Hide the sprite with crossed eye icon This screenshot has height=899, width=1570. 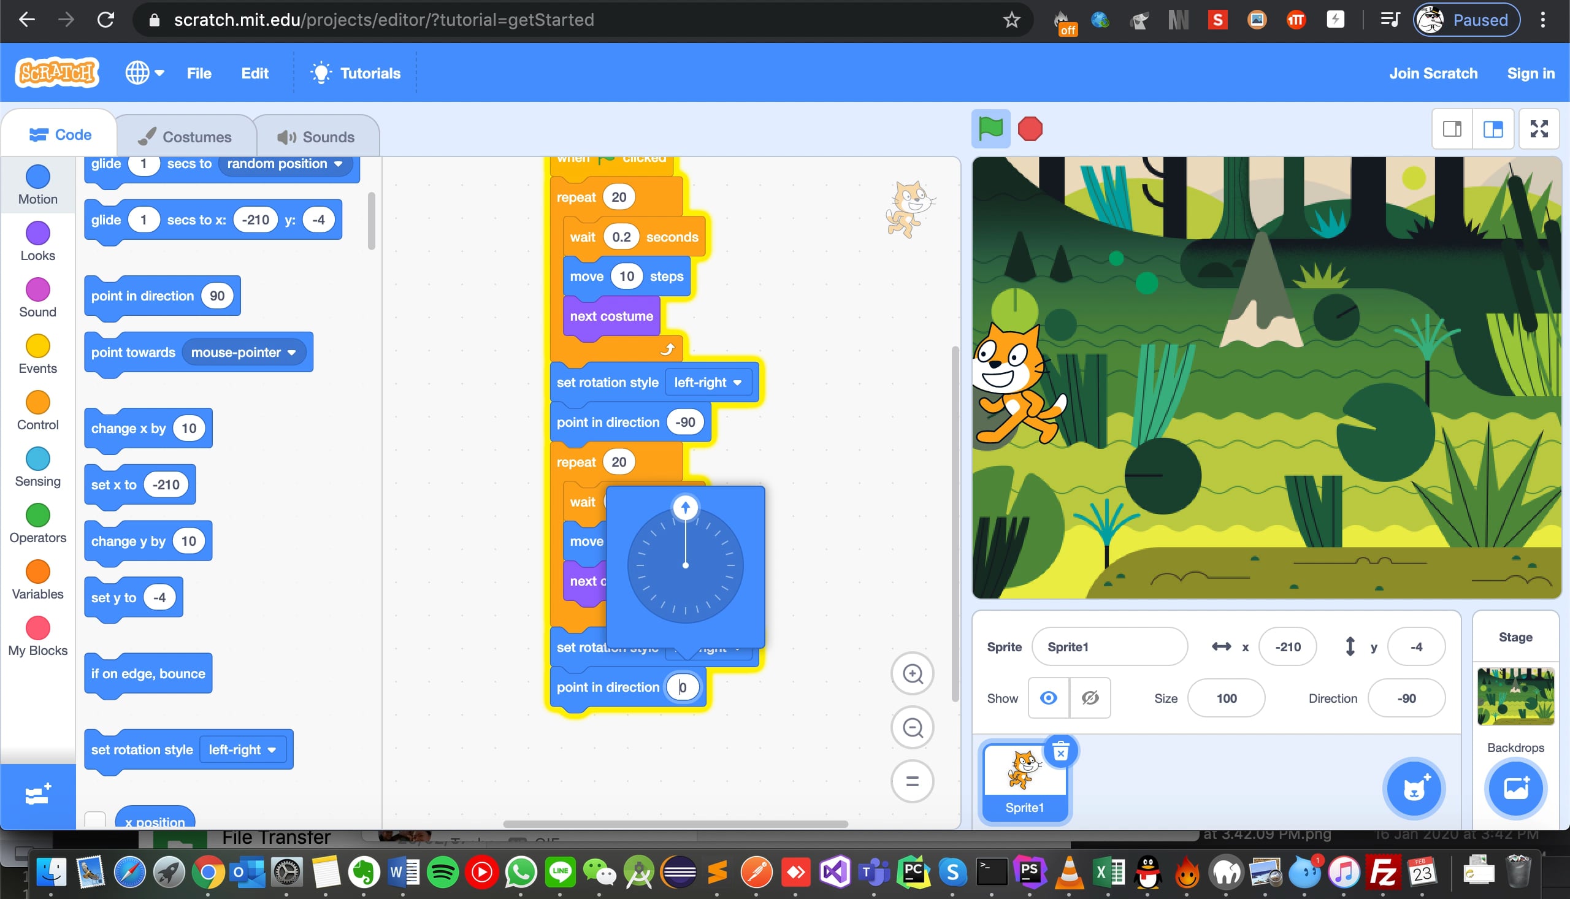tap(1090, 698)
